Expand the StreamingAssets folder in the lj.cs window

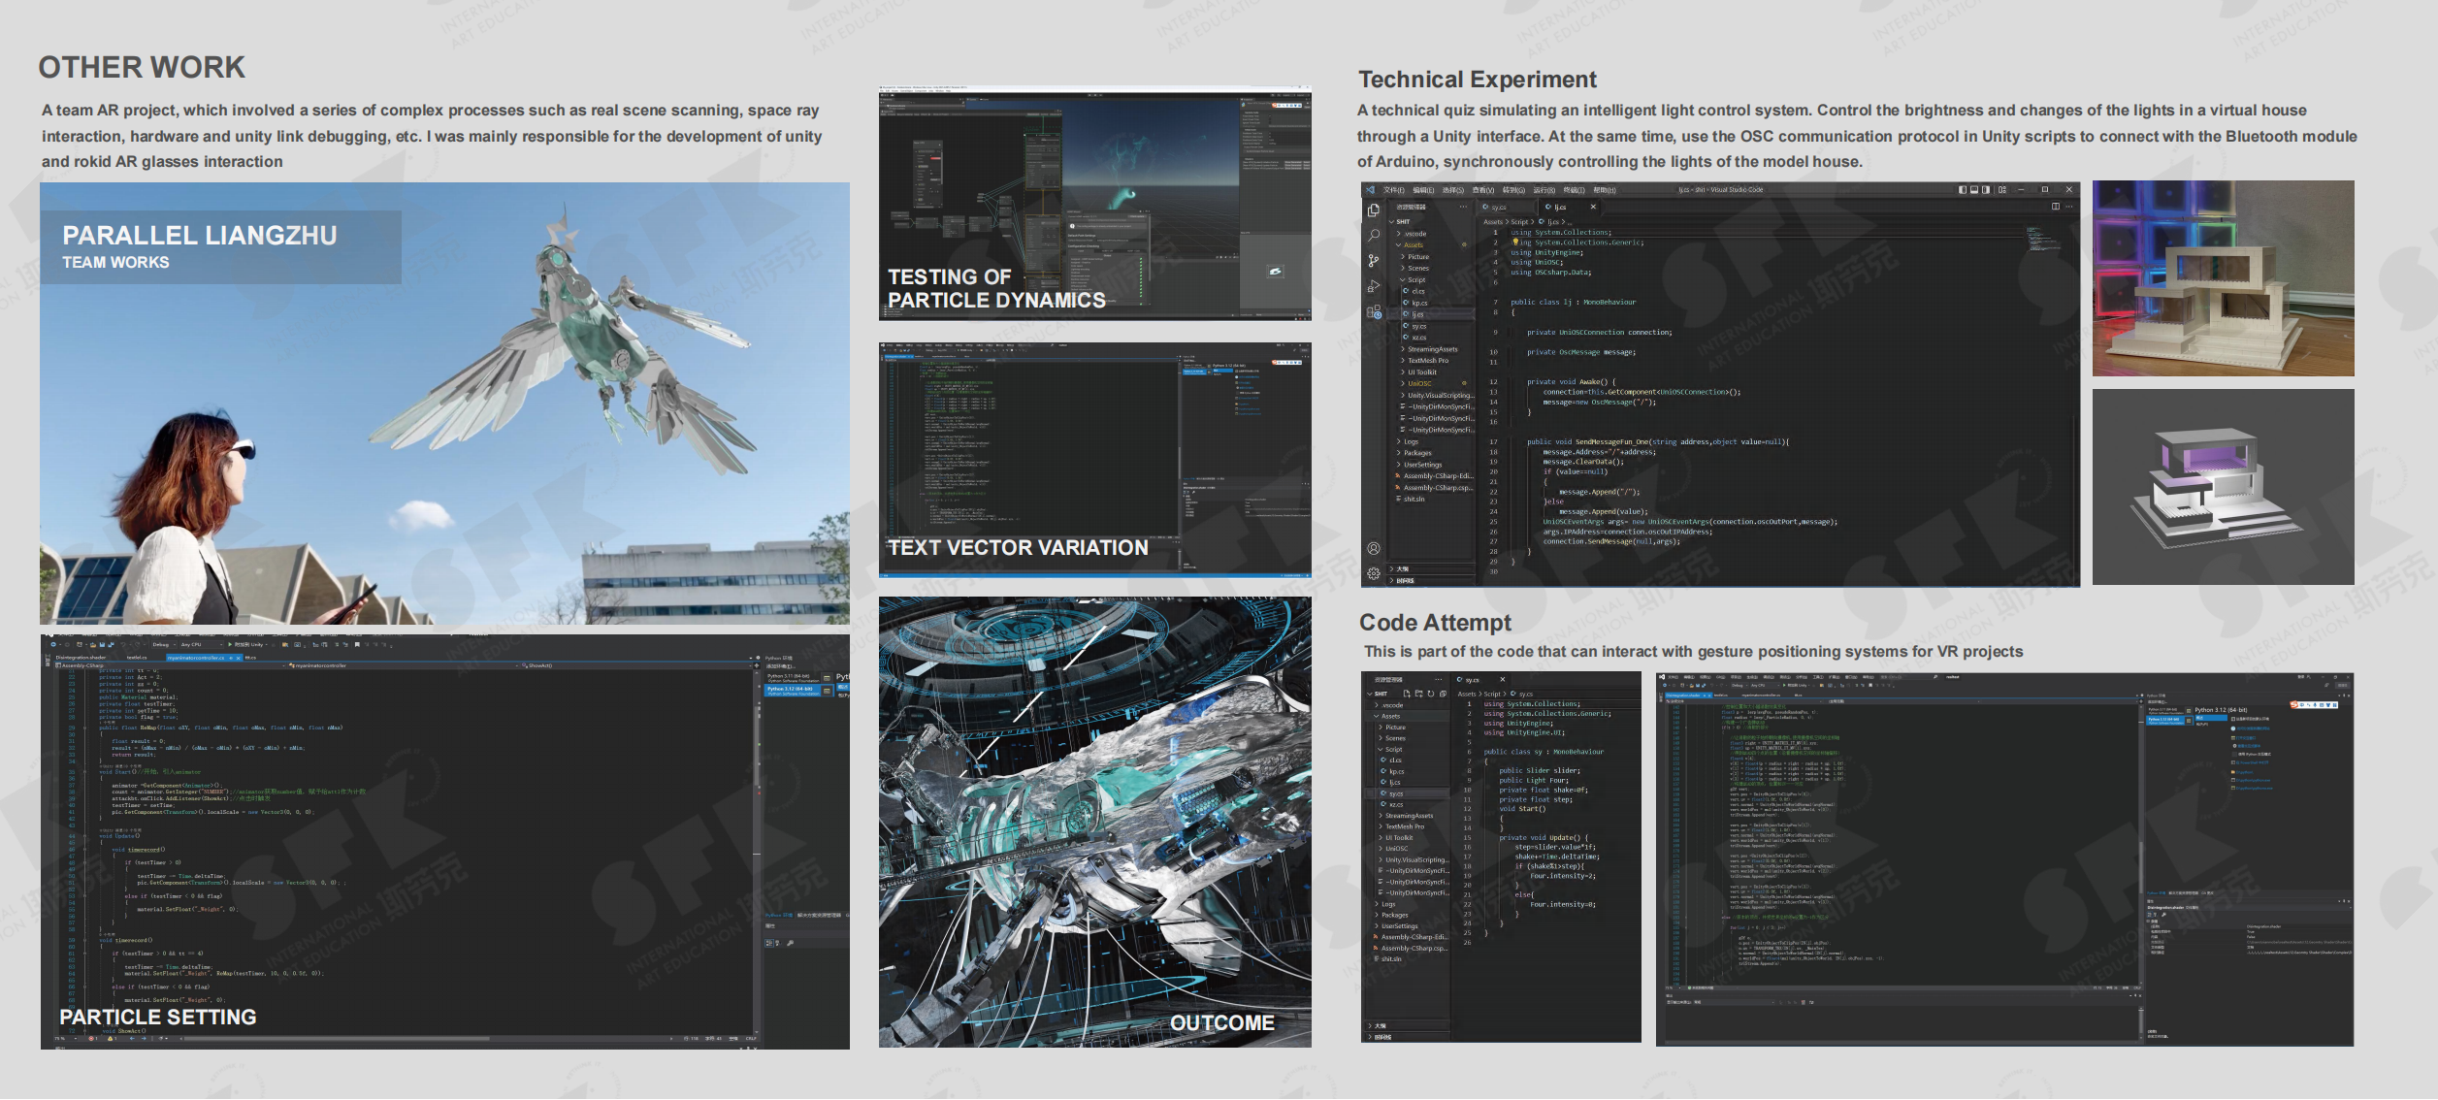click(1432, 349)
